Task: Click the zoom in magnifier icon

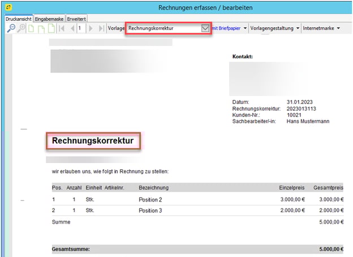Action: pos(21,28)
